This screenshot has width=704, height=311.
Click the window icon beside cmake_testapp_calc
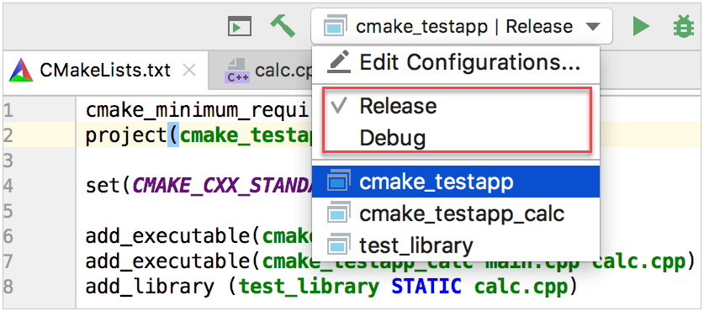[x=337, y=213]
